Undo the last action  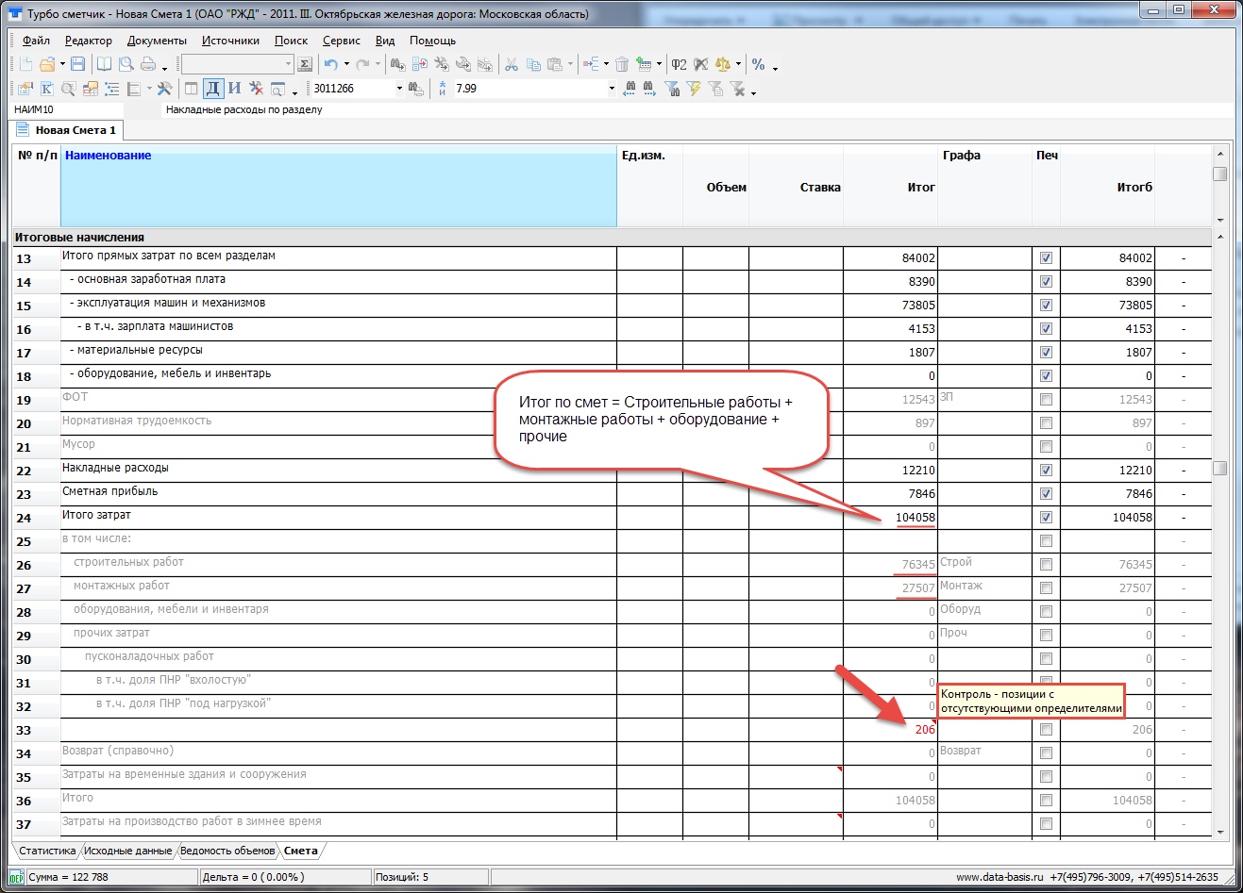(330, 64)
